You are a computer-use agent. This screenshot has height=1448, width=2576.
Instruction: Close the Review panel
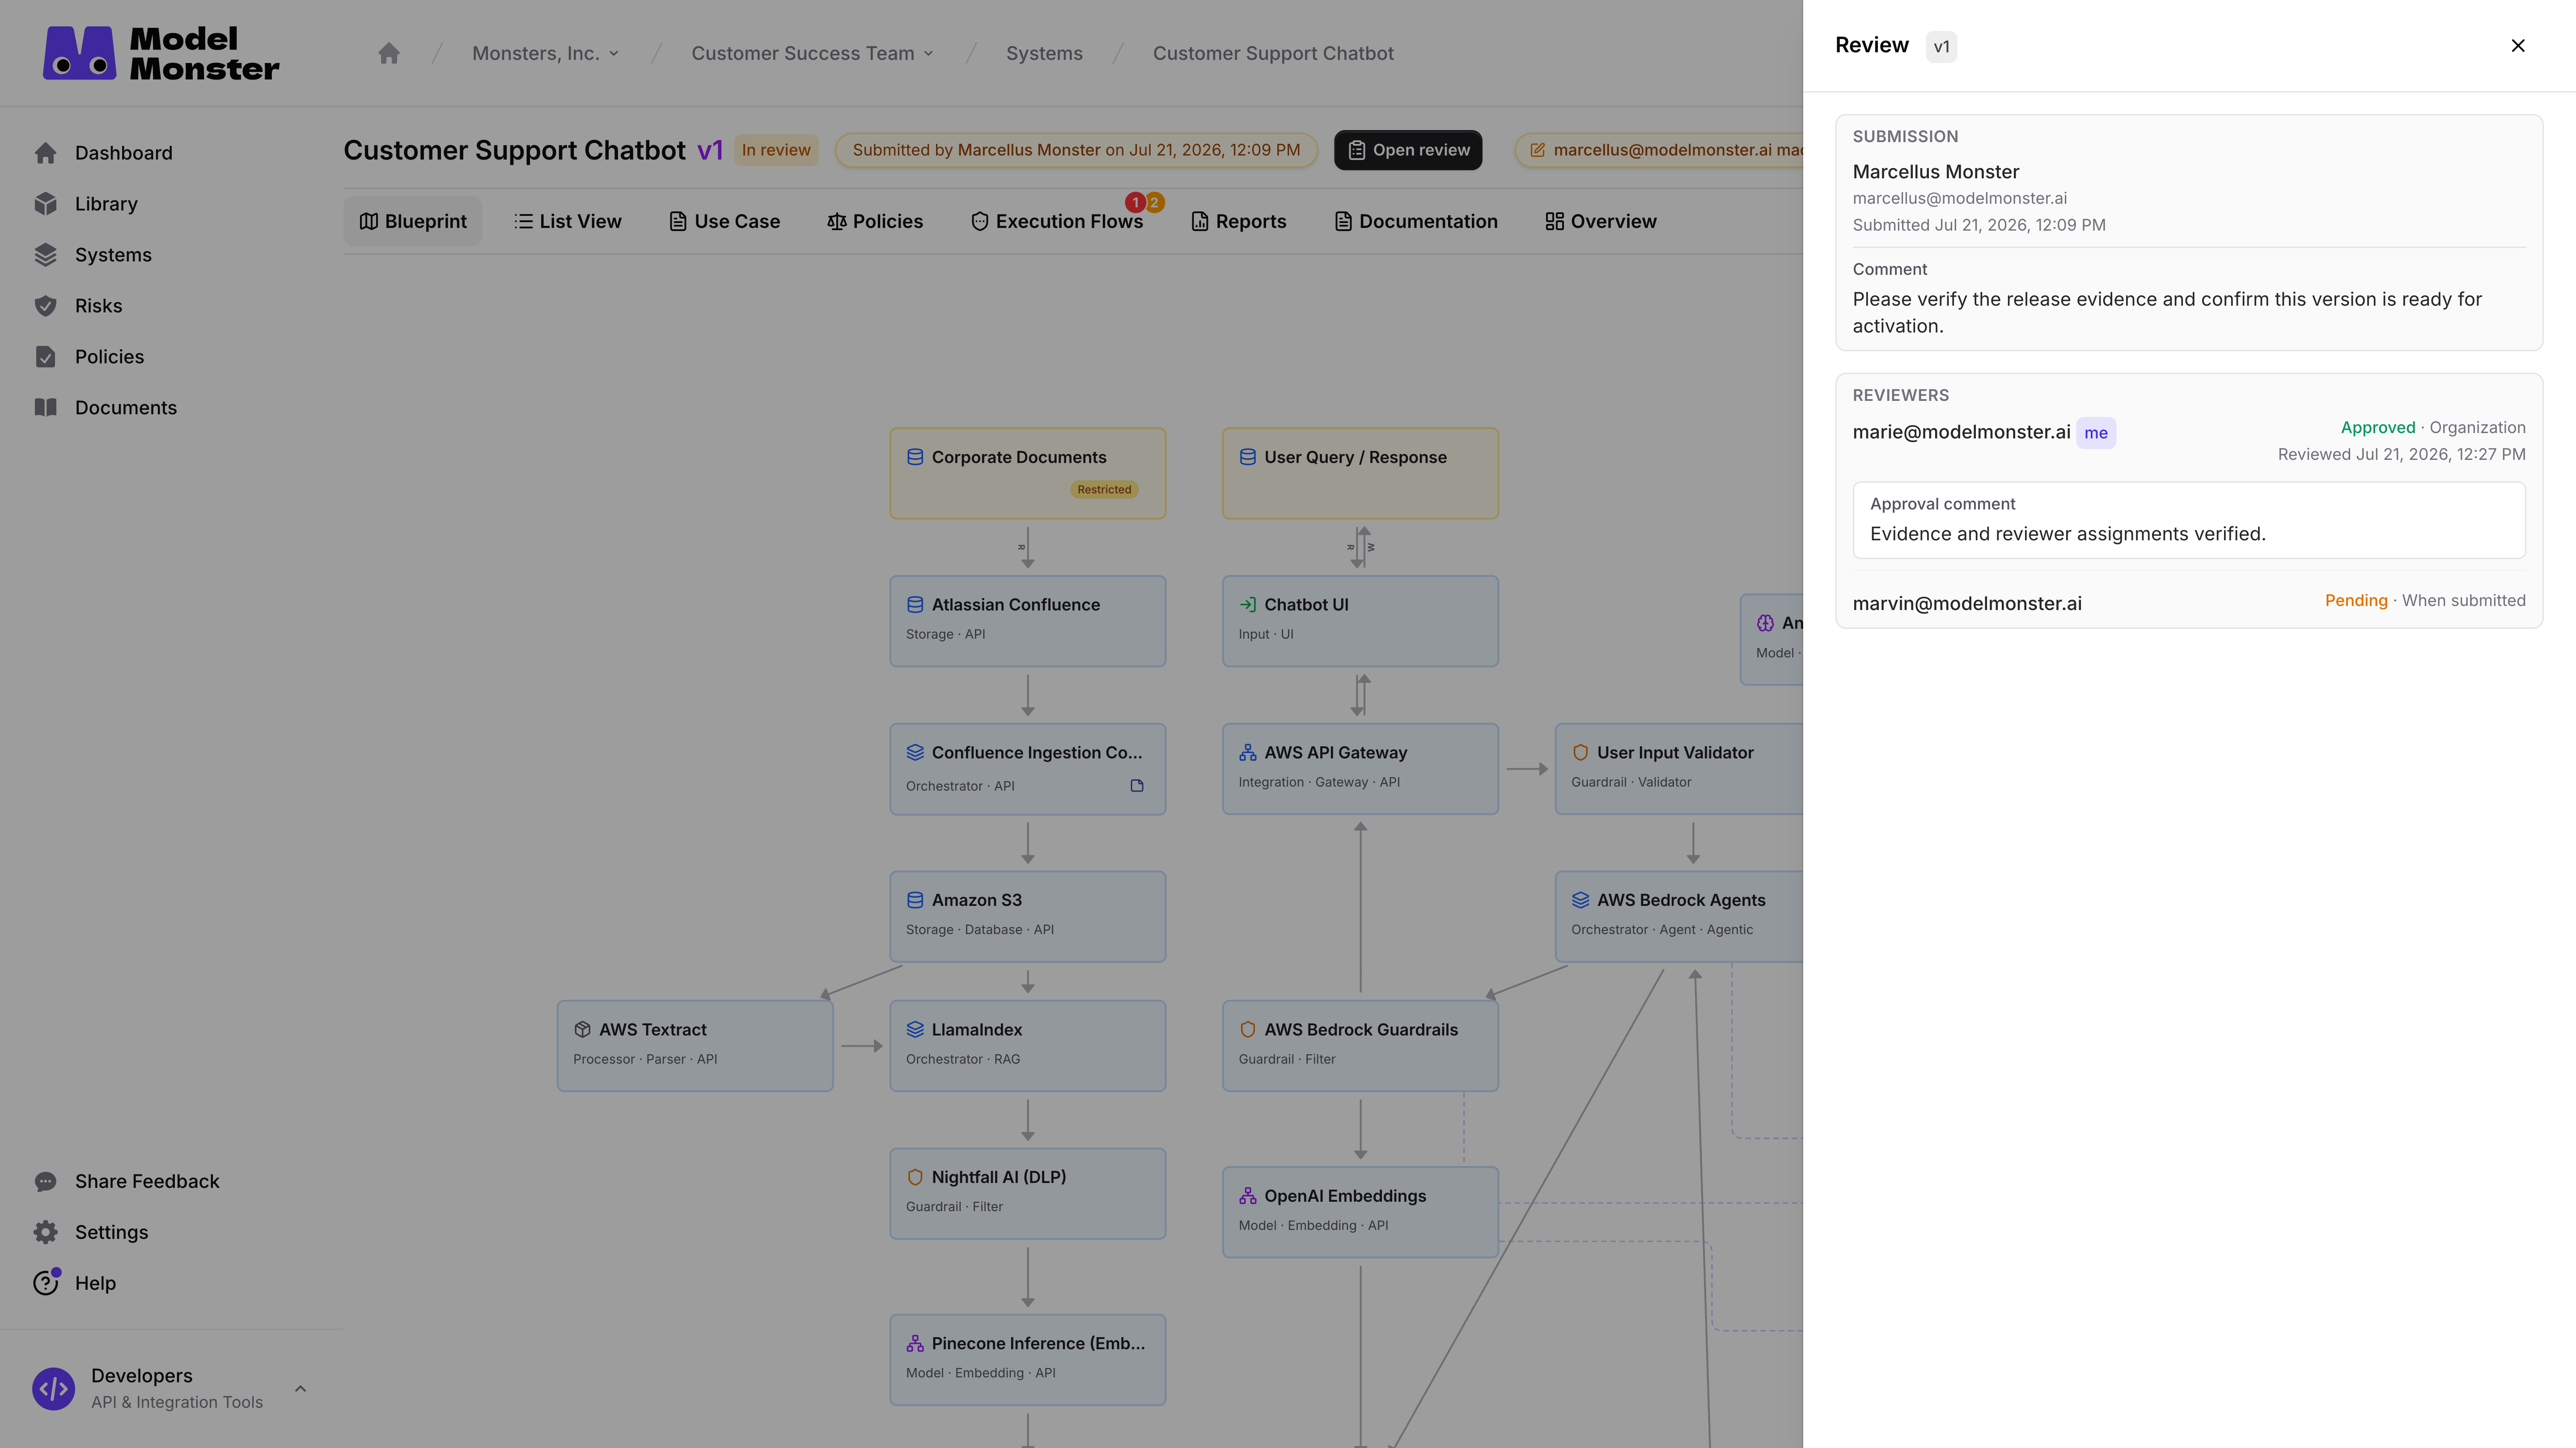coord(2518,46)
